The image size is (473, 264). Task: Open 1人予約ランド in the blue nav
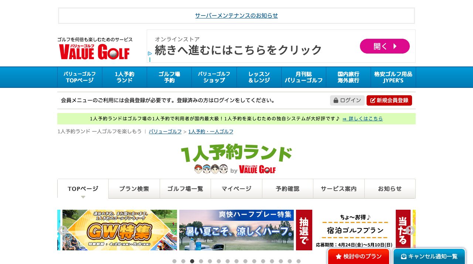tap(125, 77)
